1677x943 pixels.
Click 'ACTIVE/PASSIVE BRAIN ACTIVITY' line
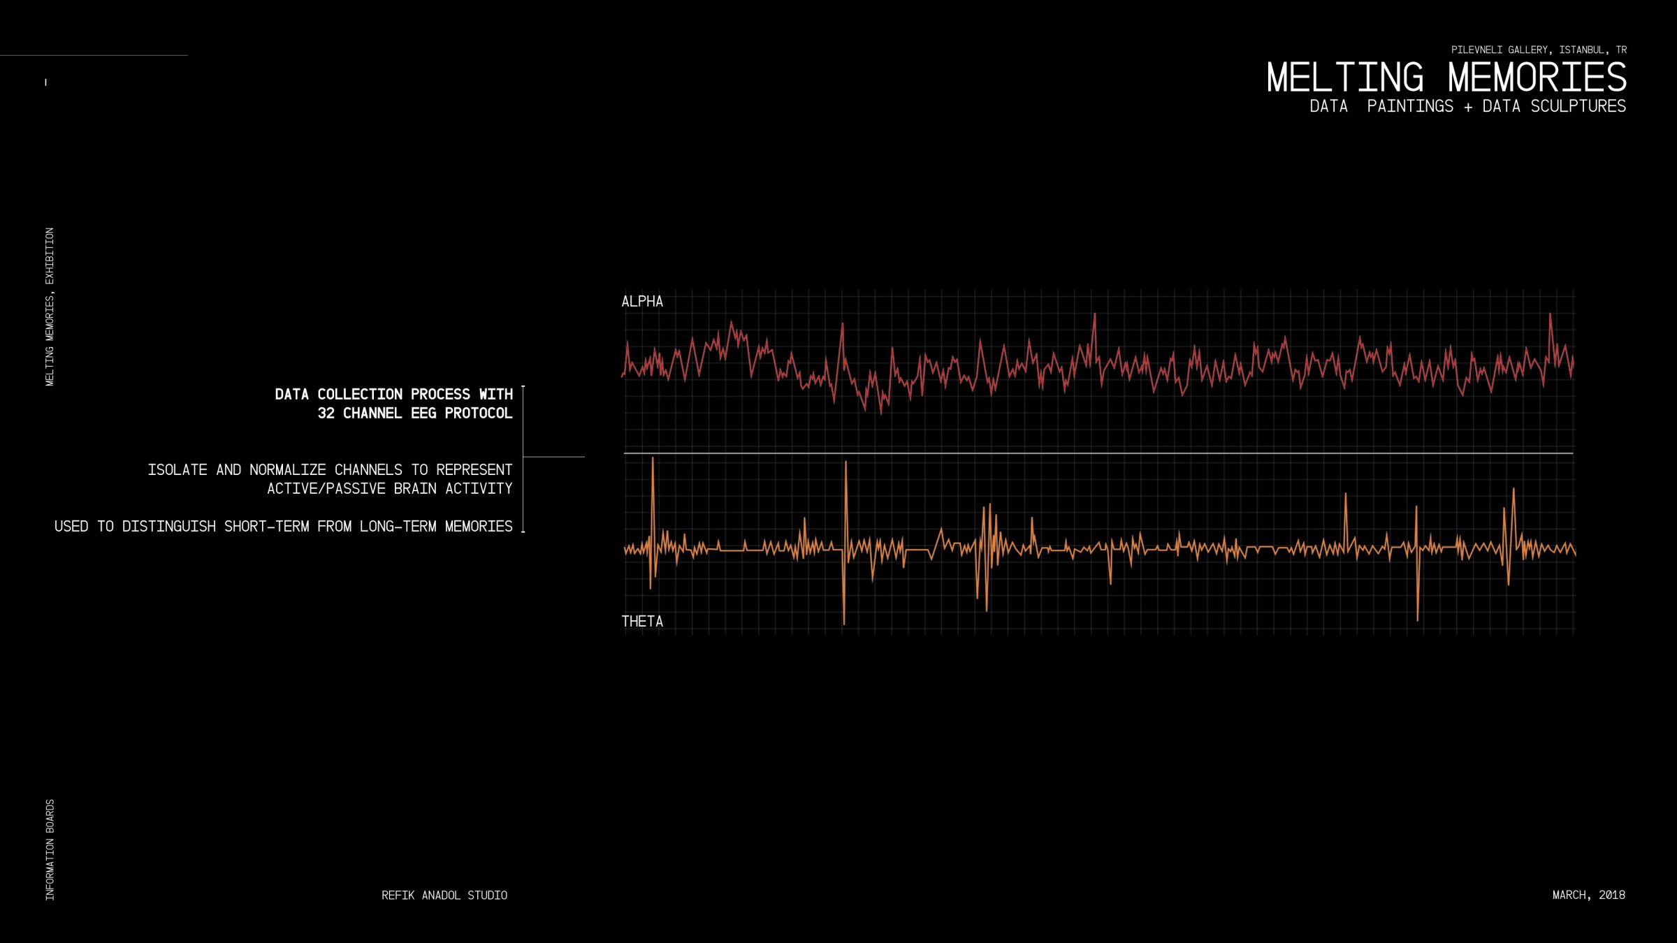tap(390, 488)
